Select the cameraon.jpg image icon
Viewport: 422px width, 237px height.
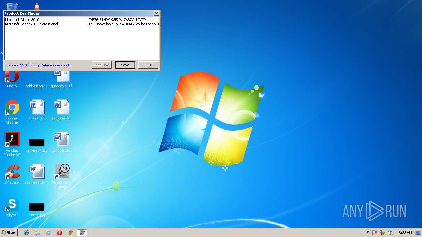pos(37,144)
